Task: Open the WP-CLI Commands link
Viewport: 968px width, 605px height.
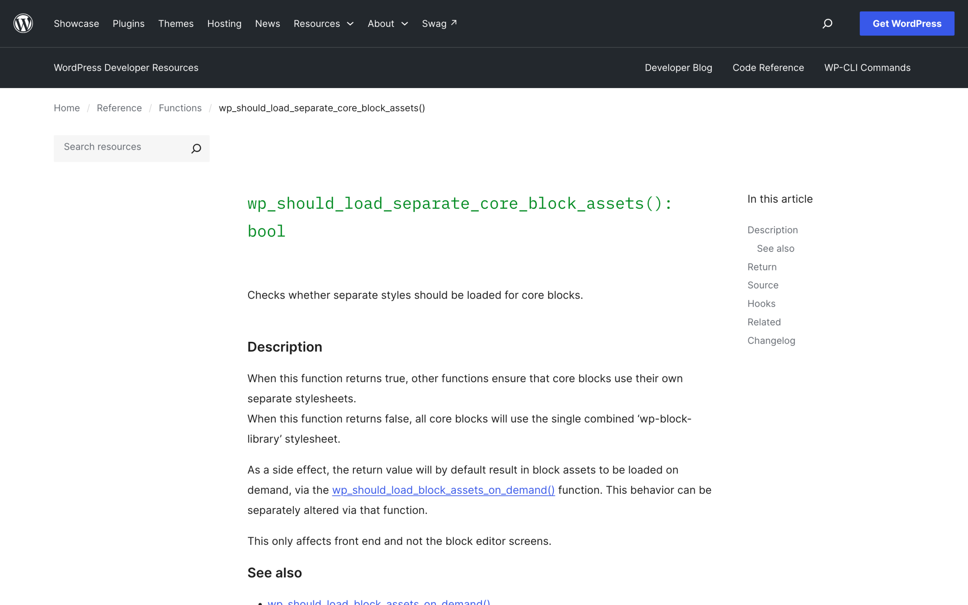Action: pyautogui.click(x=867, y=68)
